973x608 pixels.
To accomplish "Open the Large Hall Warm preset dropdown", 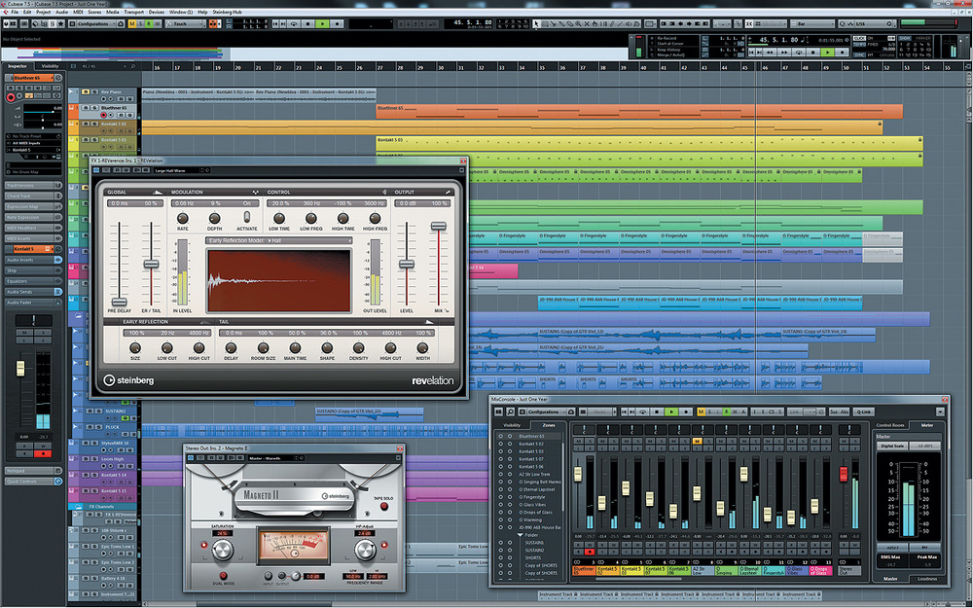I will (177, 170).
